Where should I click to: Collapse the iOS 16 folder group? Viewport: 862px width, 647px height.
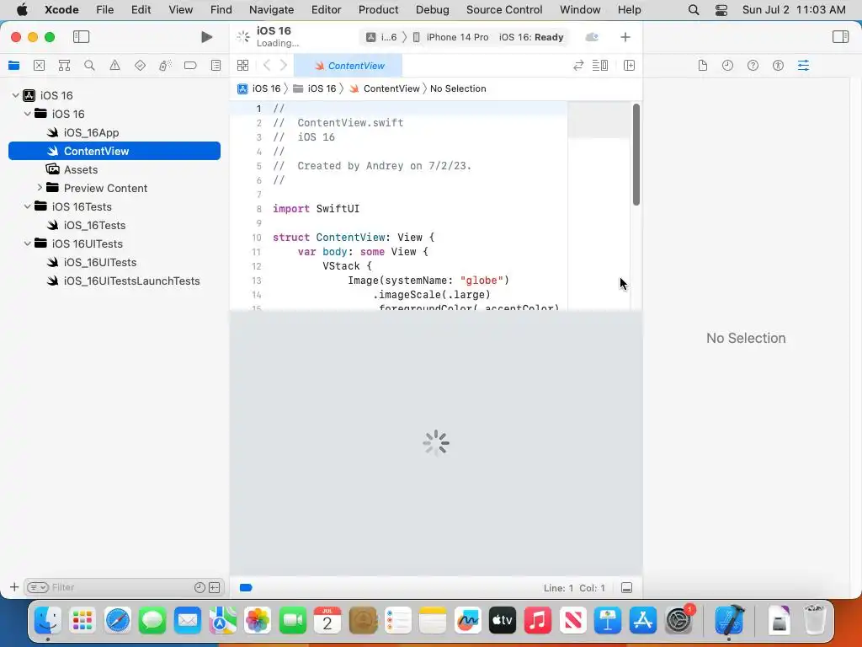point(28,114)
